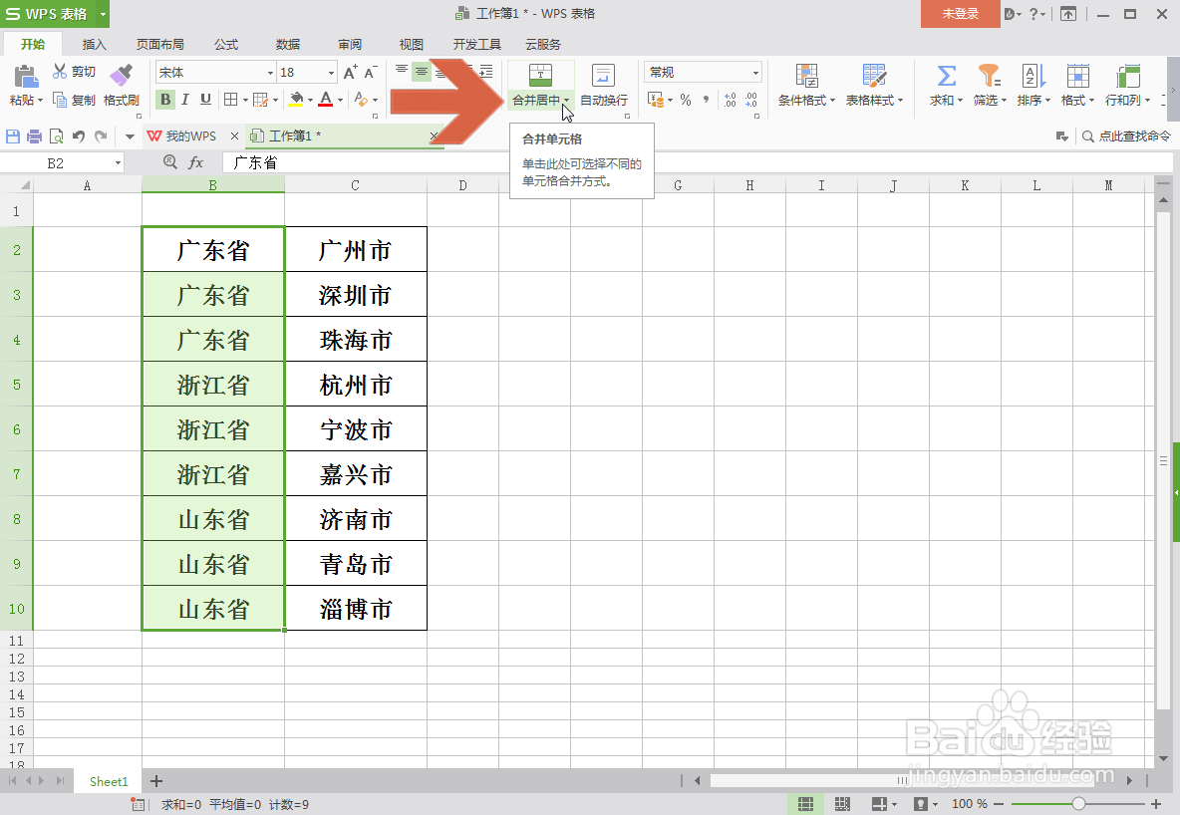Click the zoom out minus button
This screenshot has width=1180, height=815.
click(x=999, y=804)
